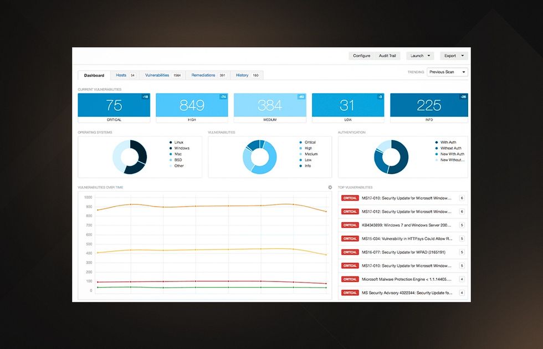Screen dimensions: 543x349
Task: Expand the Export dropdown
Action: coord(454,56)
